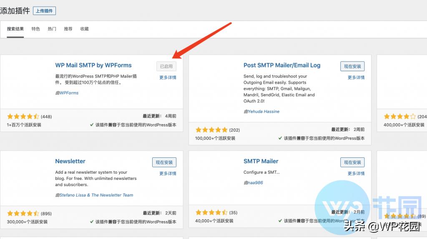Click Newsletter description text
Viewport: 427px width, 239px height.
pyautogui.click(x=96, y=179)
